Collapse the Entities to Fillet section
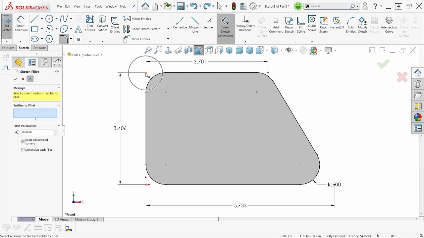This screenshot has width=424, height=238. pyautogui.click(x=59, y=105)
